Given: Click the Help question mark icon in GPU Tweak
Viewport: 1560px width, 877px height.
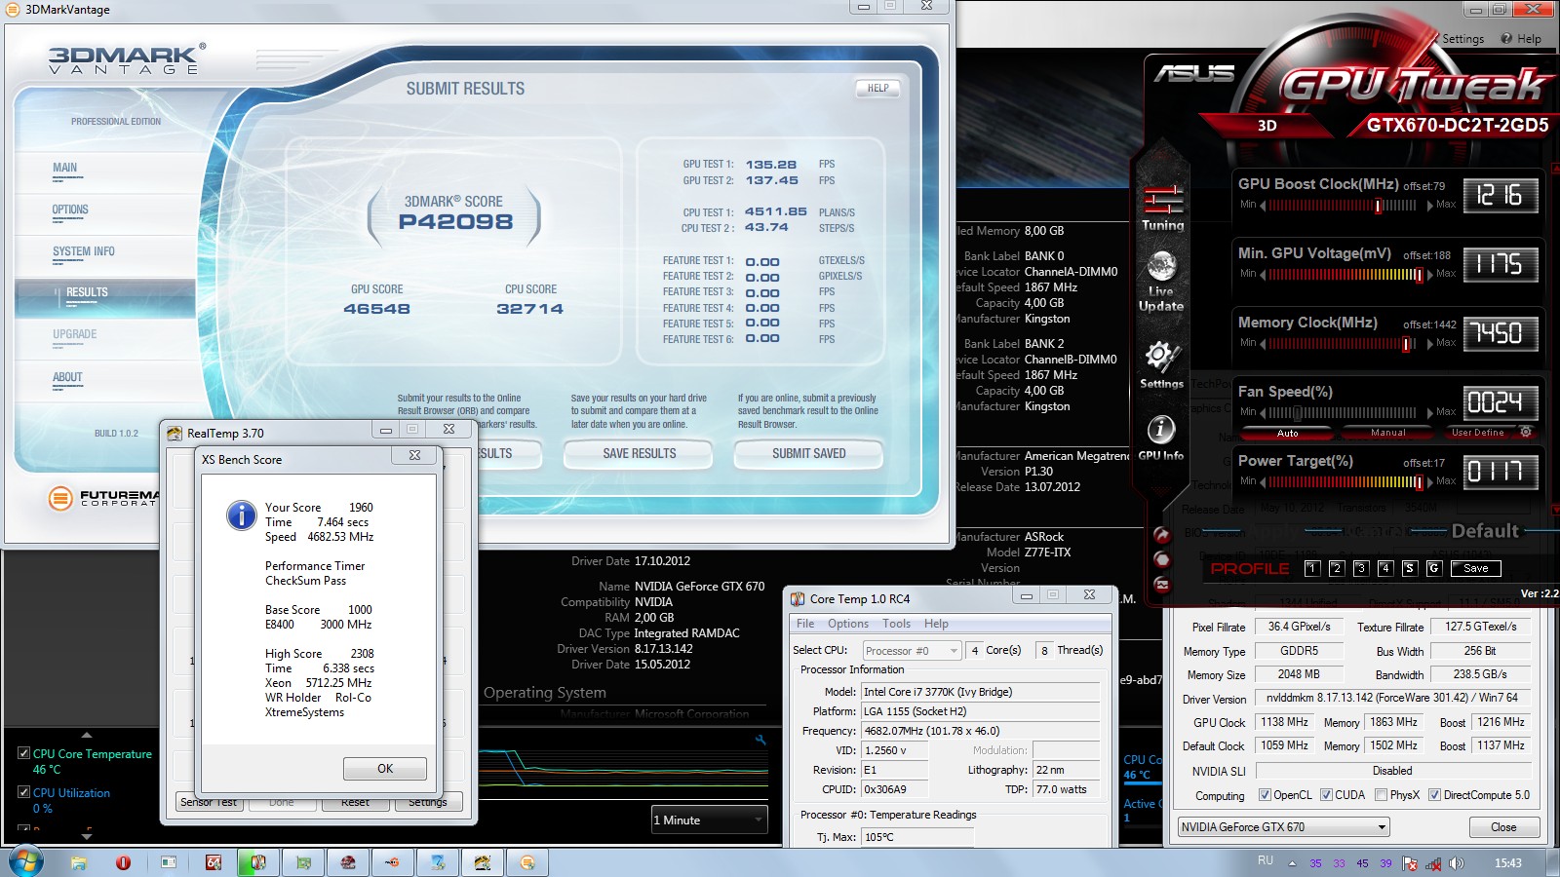Looking at the screenshot, I should (1506, 39).
